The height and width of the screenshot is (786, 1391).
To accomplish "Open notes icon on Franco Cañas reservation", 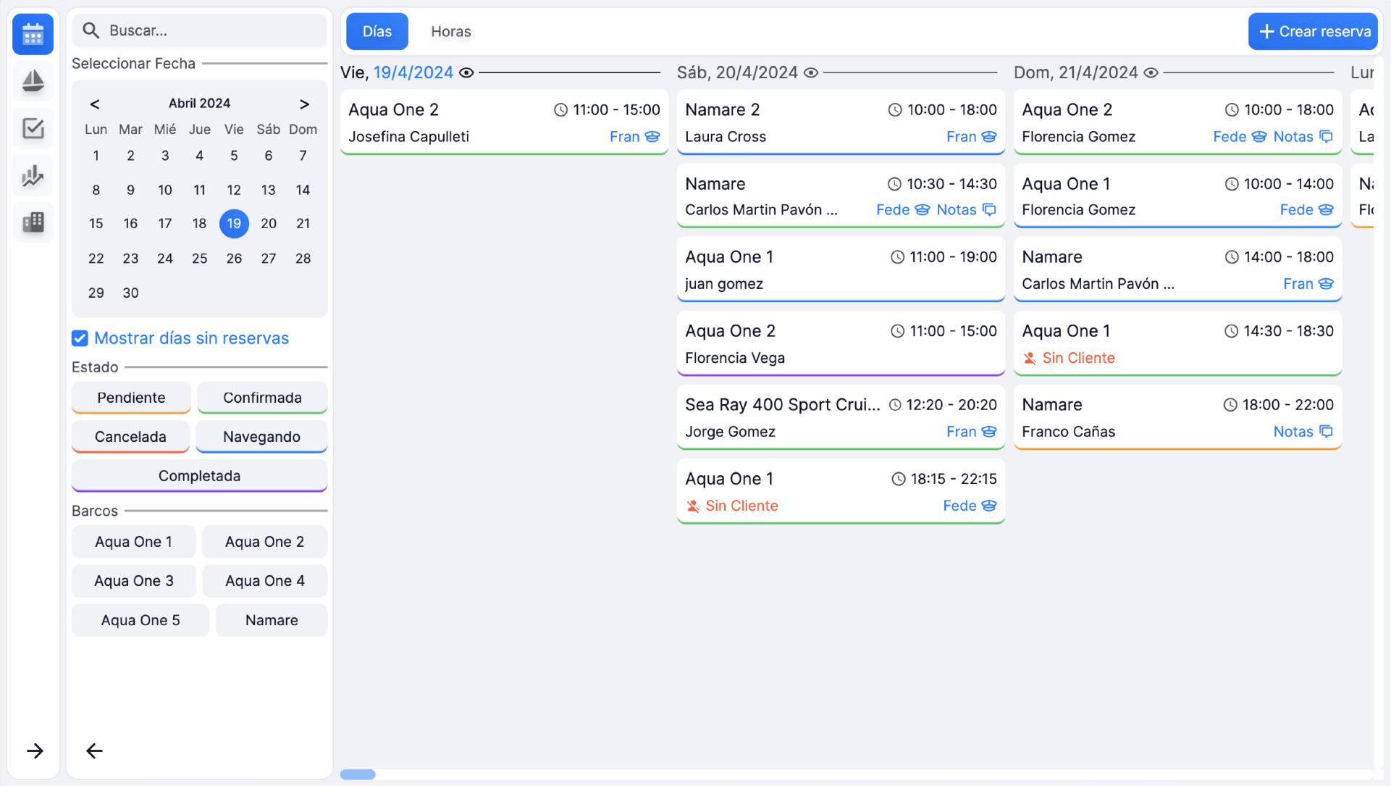I will [x=1326, y=431].
